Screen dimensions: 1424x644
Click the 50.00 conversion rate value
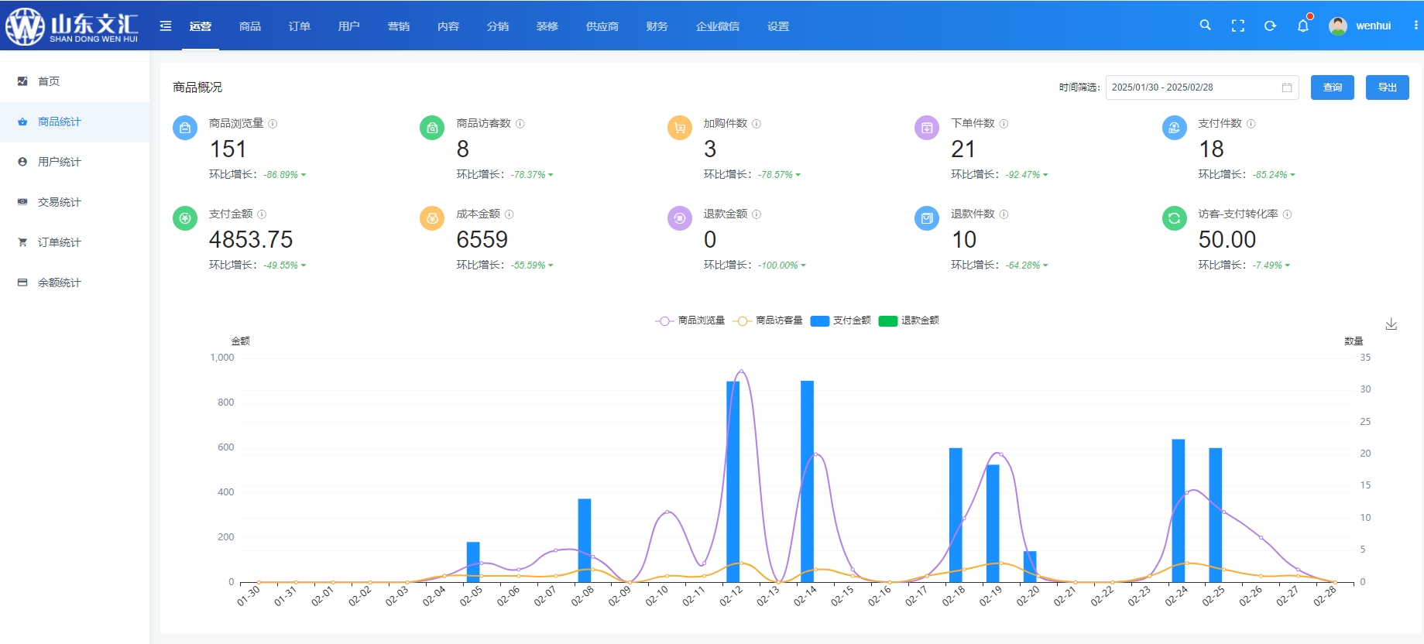tap(1227, 239)
